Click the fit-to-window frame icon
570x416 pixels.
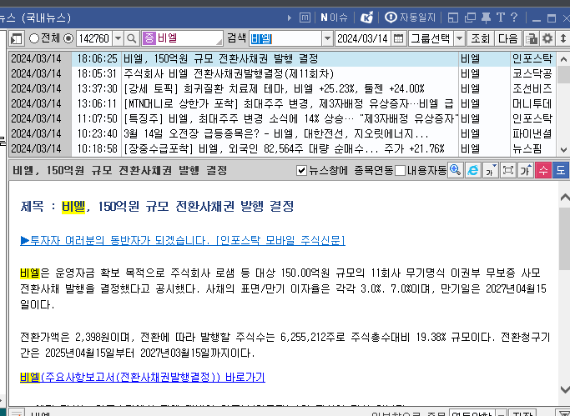click(x=508, y=170)
